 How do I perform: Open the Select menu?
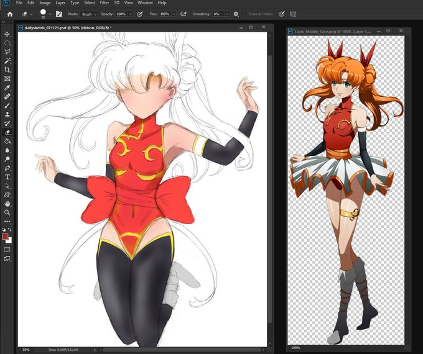click(x=90, y=3)
